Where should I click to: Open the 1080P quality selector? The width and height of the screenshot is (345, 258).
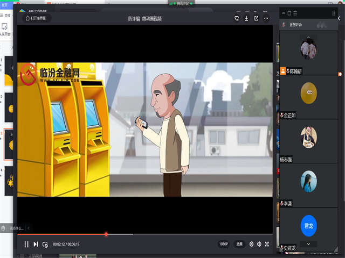(x=224, y=244)
